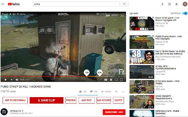Image resolution: width=188 pixels, height=117 pixels.
Task: Open the notifications bell
Action: click(x=177, y=4)
